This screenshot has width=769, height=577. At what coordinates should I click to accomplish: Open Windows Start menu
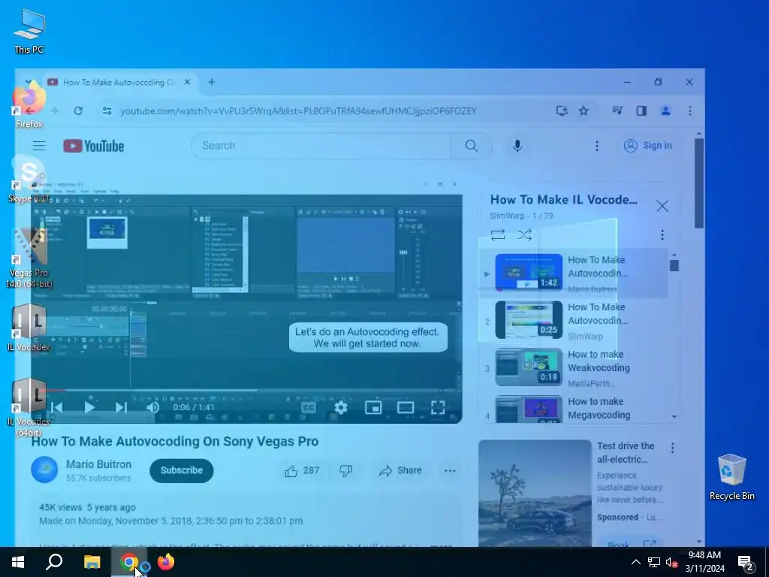click(x=18, y=562)
